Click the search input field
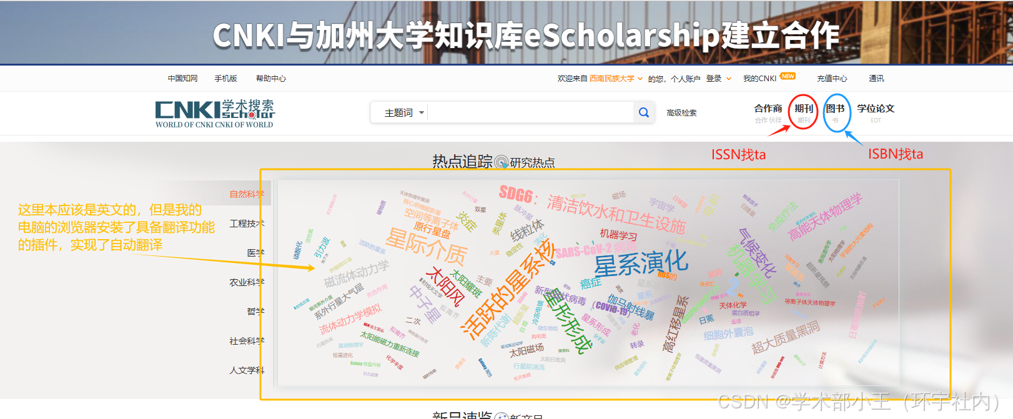Image resolution: width=1013 pixels, height=419 pixels. coord(531,113)
